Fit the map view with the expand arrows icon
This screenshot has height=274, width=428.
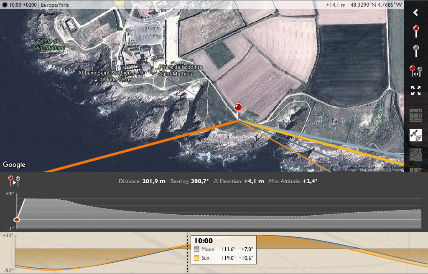[x=416, y=90]
